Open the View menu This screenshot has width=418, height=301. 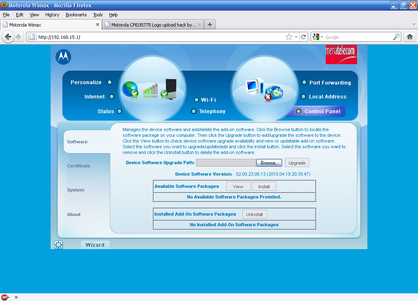point(34,15)
